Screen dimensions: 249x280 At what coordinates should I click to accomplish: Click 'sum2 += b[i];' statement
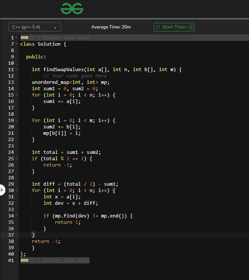click(x=62, y=127)
